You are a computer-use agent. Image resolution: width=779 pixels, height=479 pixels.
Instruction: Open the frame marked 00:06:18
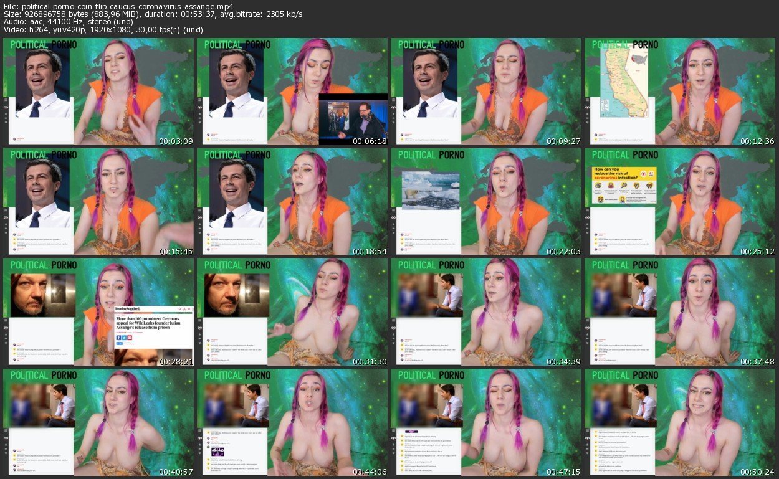(293, 92)
